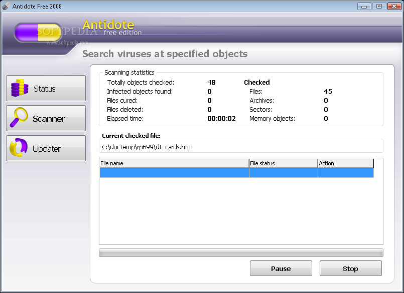Viewport: 404px width, 293px height.
Task: Click the elapsed time value 00:00:02
Action: pos(222,118)
